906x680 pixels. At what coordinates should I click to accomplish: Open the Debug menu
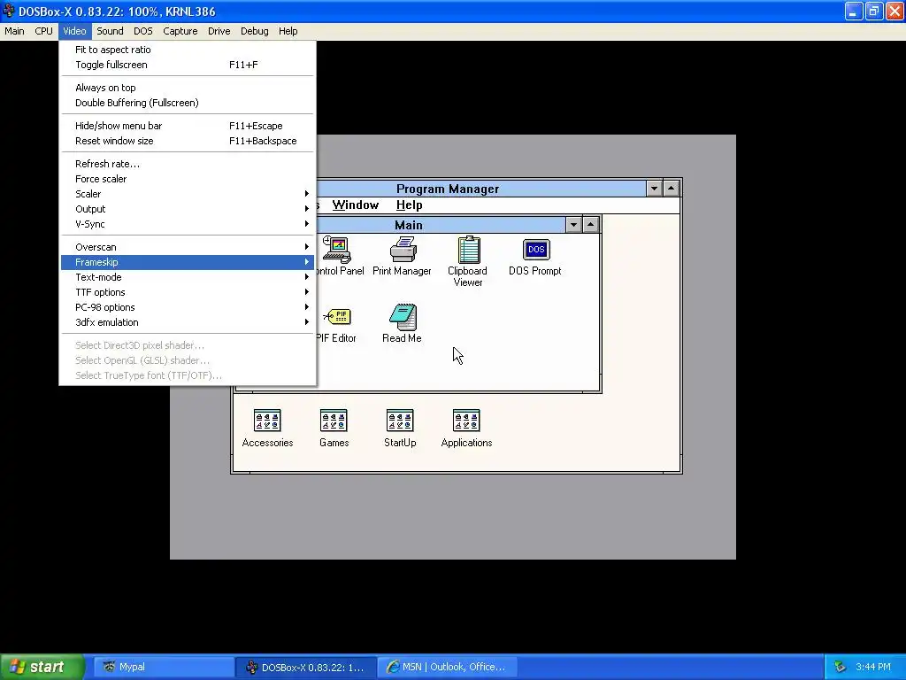[x=254, y=31]
